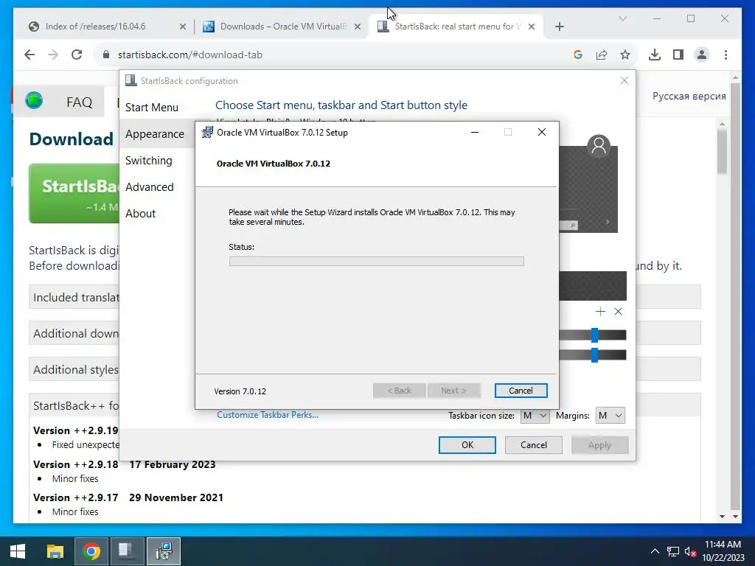Click scroll-down arrow of page scrollbar
This screenshot has width=755, height=566.
click(x=735, y=517)
